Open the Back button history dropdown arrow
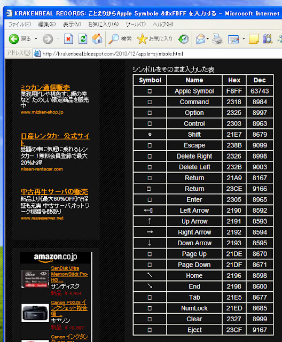The image size is (282, 342). (36, 39)
